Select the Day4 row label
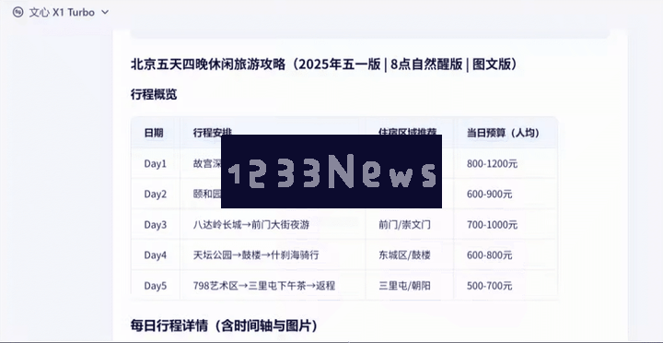Image resolution: width=663 pixels, height=343 pixels. [156, 255]
